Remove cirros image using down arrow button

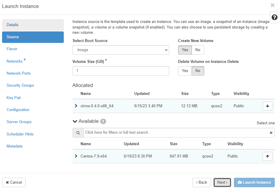coord(267,106)
